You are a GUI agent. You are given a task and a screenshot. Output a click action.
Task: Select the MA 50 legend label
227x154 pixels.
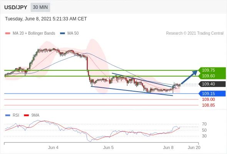click(x=73, y=33)
